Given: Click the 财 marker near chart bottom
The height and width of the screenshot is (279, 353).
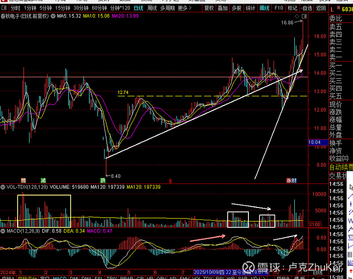Looking at the screenshot, I should coord(294,180).
